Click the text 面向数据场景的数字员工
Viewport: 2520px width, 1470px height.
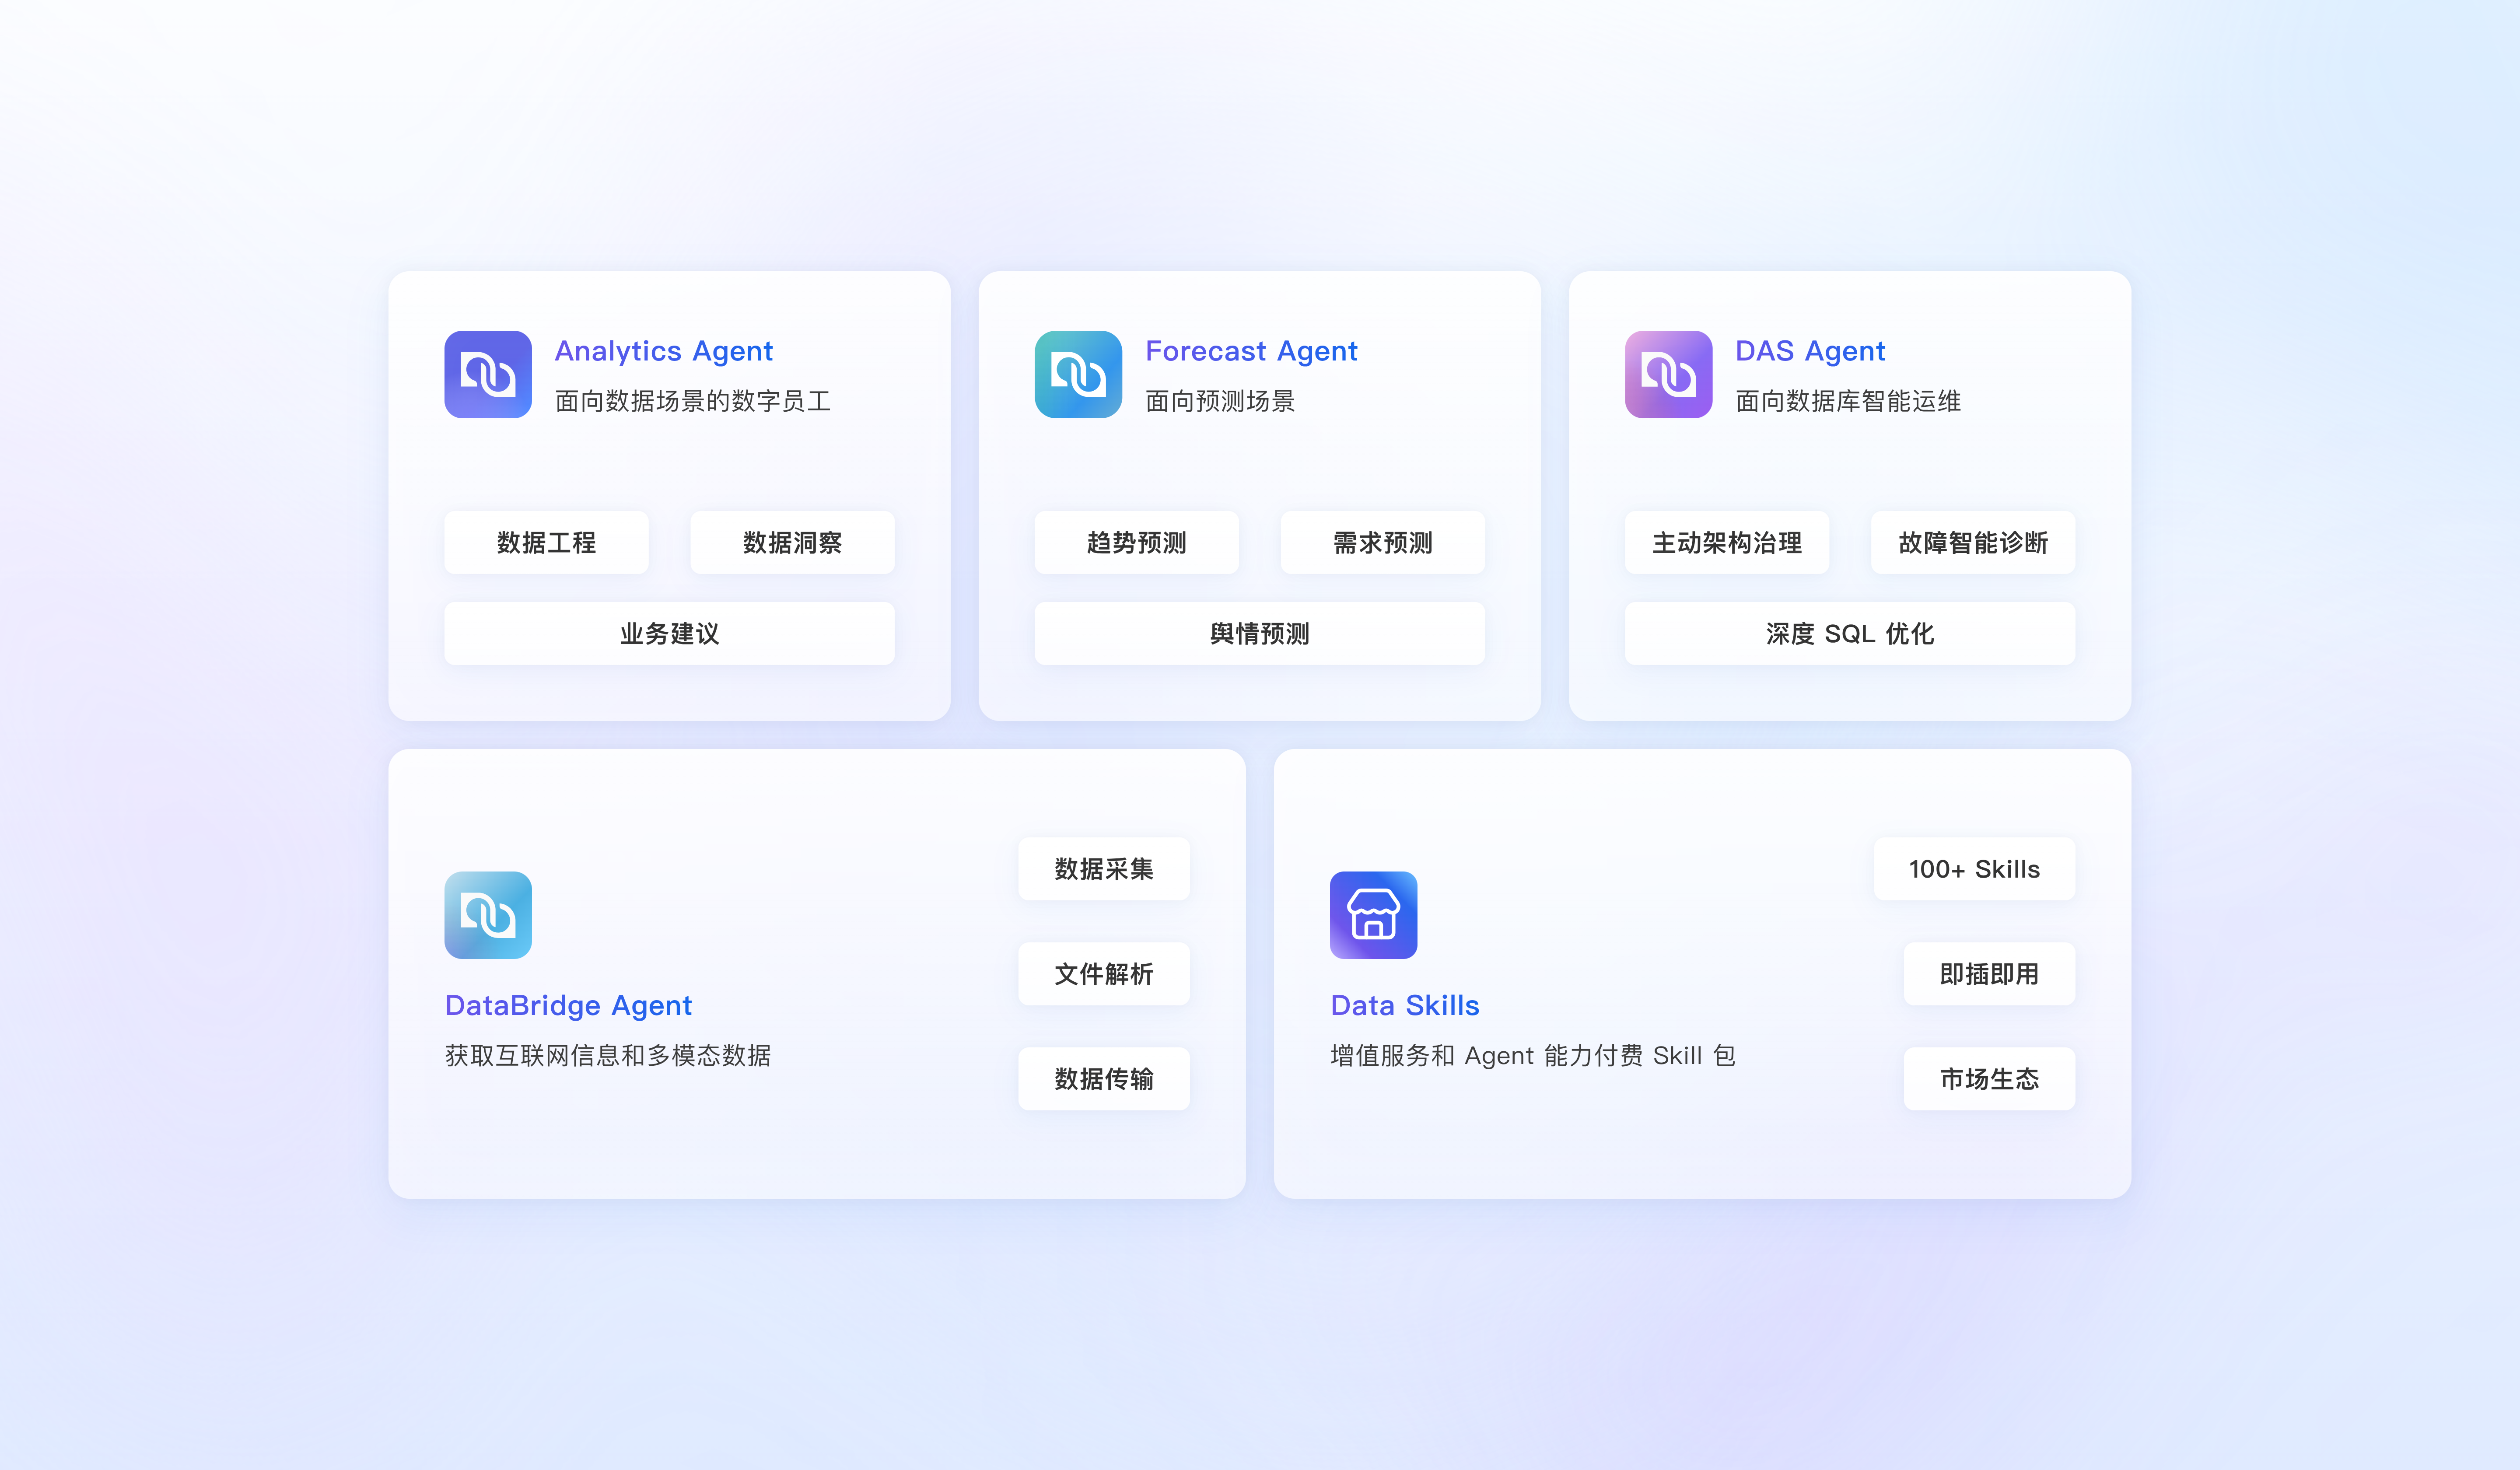(693, 401)
